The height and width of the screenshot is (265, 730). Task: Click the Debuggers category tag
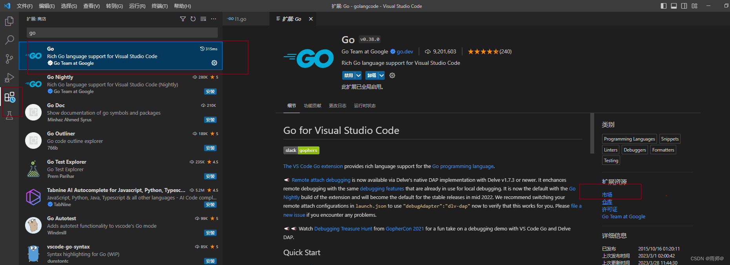tap(635, 150)
